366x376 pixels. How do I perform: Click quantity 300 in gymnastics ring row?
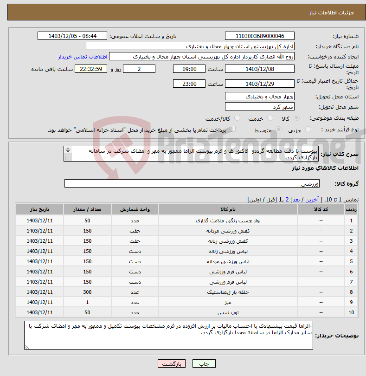pyautogui.click(x=87, y=292)
